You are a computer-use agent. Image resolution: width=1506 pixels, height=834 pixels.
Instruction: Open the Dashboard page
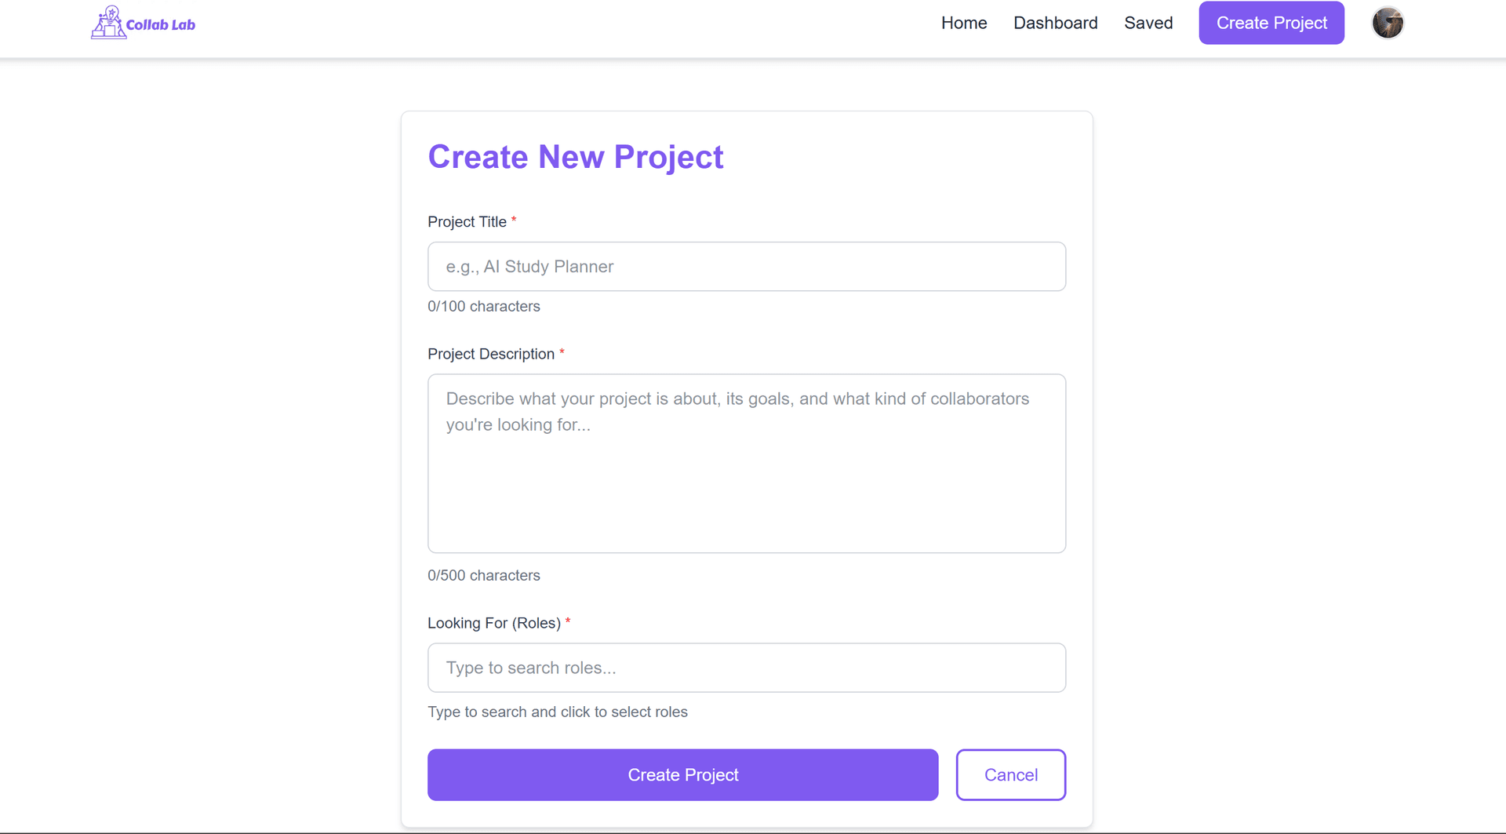pyautogui.click(x=1056, y=23)
